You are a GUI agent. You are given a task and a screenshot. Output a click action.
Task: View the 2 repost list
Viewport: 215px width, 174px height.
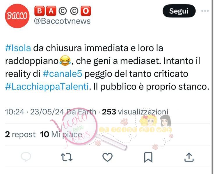click(20, 134)
